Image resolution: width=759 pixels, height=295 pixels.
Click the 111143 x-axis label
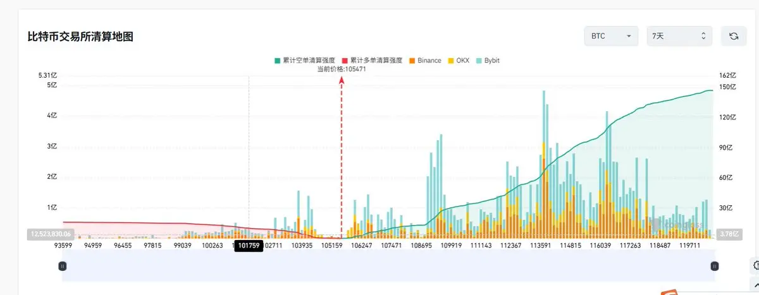(x=481, y=246)
